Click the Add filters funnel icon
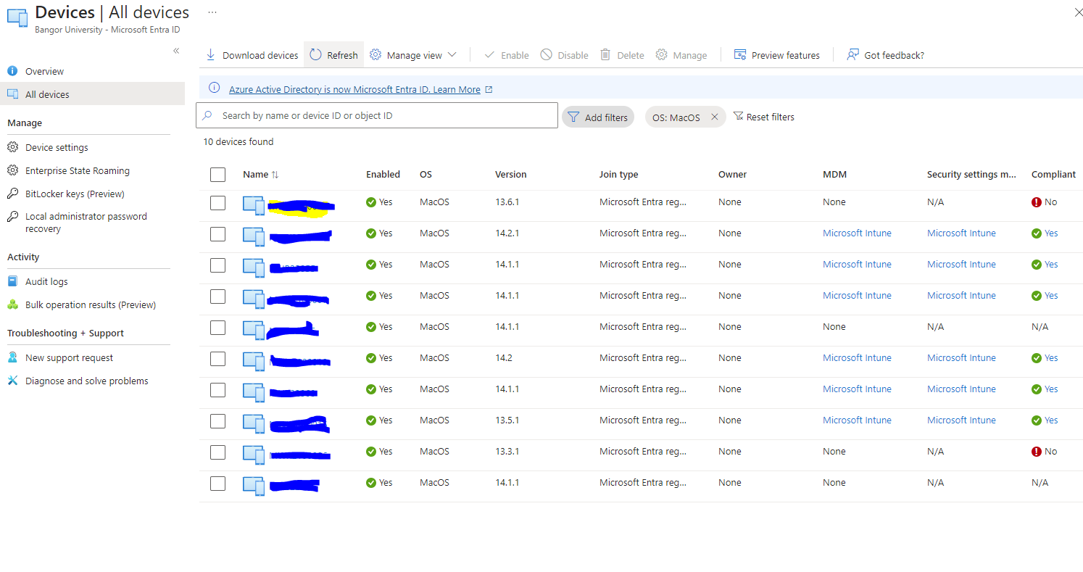Viewport: 1083px width, 572px height. (x=573, y=117)
